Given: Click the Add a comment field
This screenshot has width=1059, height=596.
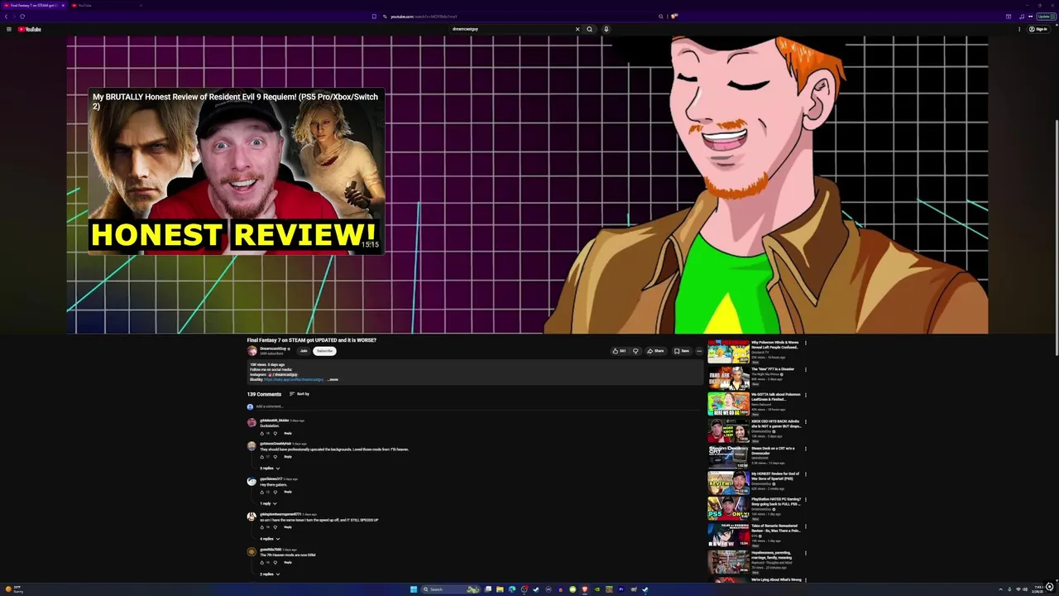Looking at the screenshot, I should (476, 406).
